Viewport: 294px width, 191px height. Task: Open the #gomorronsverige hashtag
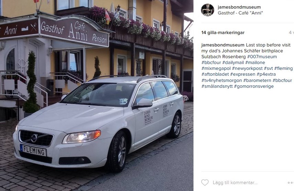[254, 86]
